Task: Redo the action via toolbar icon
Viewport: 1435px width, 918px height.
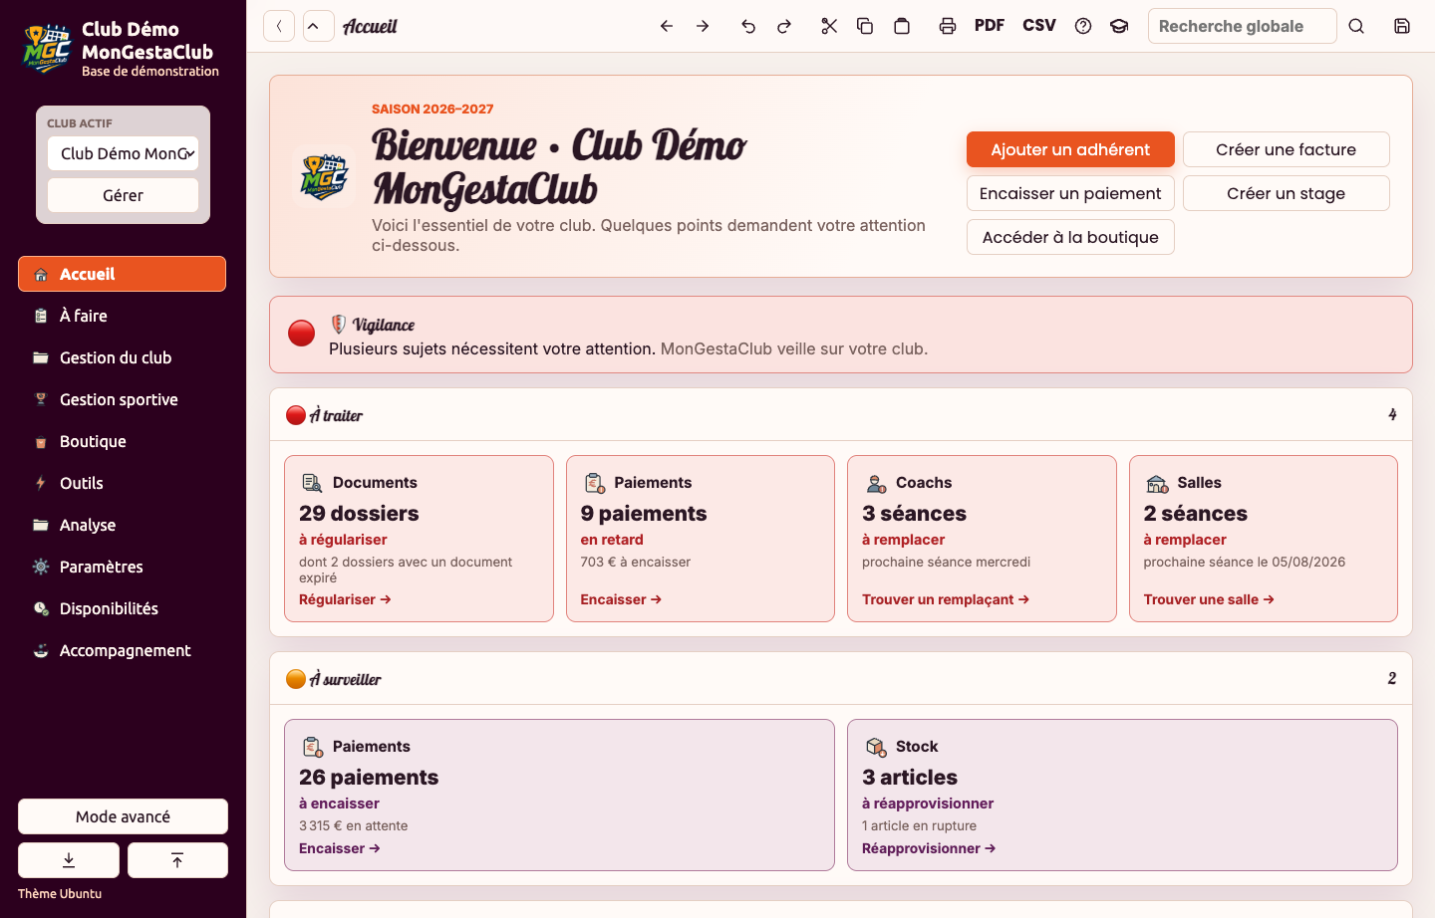Action: [784, 26]
